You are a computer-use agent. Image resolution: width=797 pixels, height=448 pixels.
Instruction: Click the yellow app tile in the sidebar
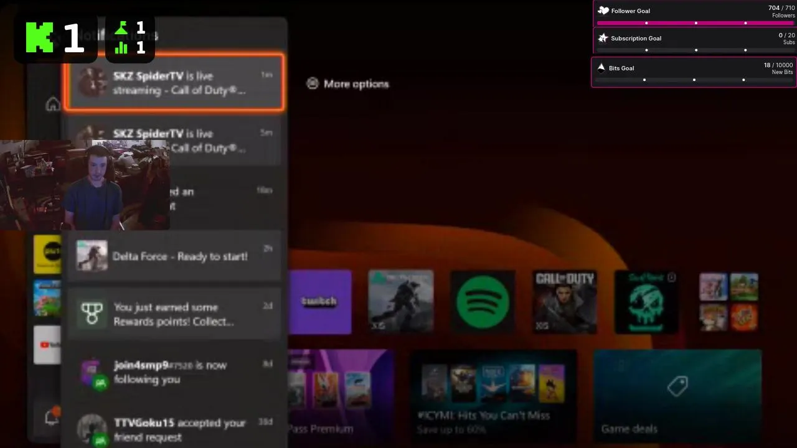pyautogui.click(x=47, y=254)
